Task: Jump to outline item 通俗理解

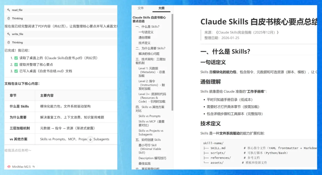Action: click(x=144, y=37)
